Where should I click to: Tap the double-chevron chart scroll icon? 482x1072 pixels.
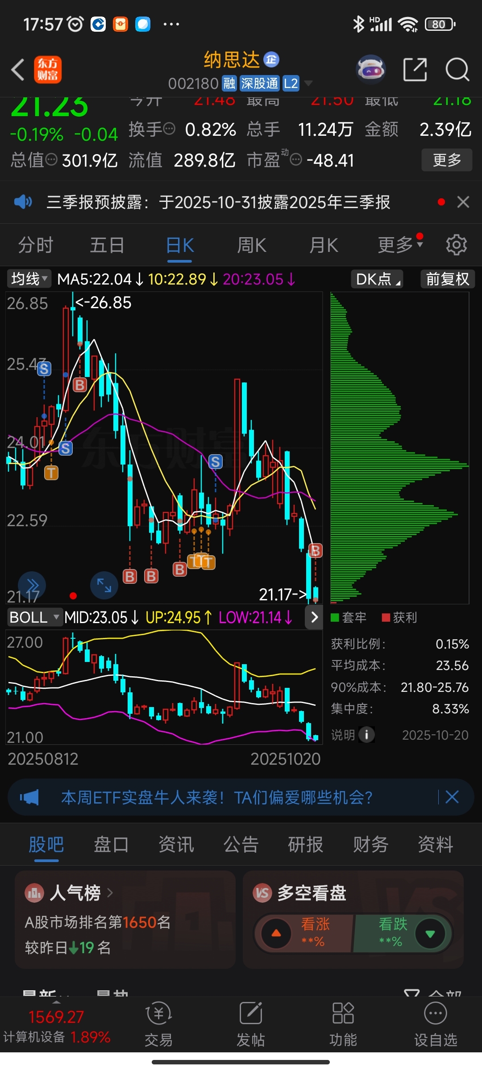32,585
